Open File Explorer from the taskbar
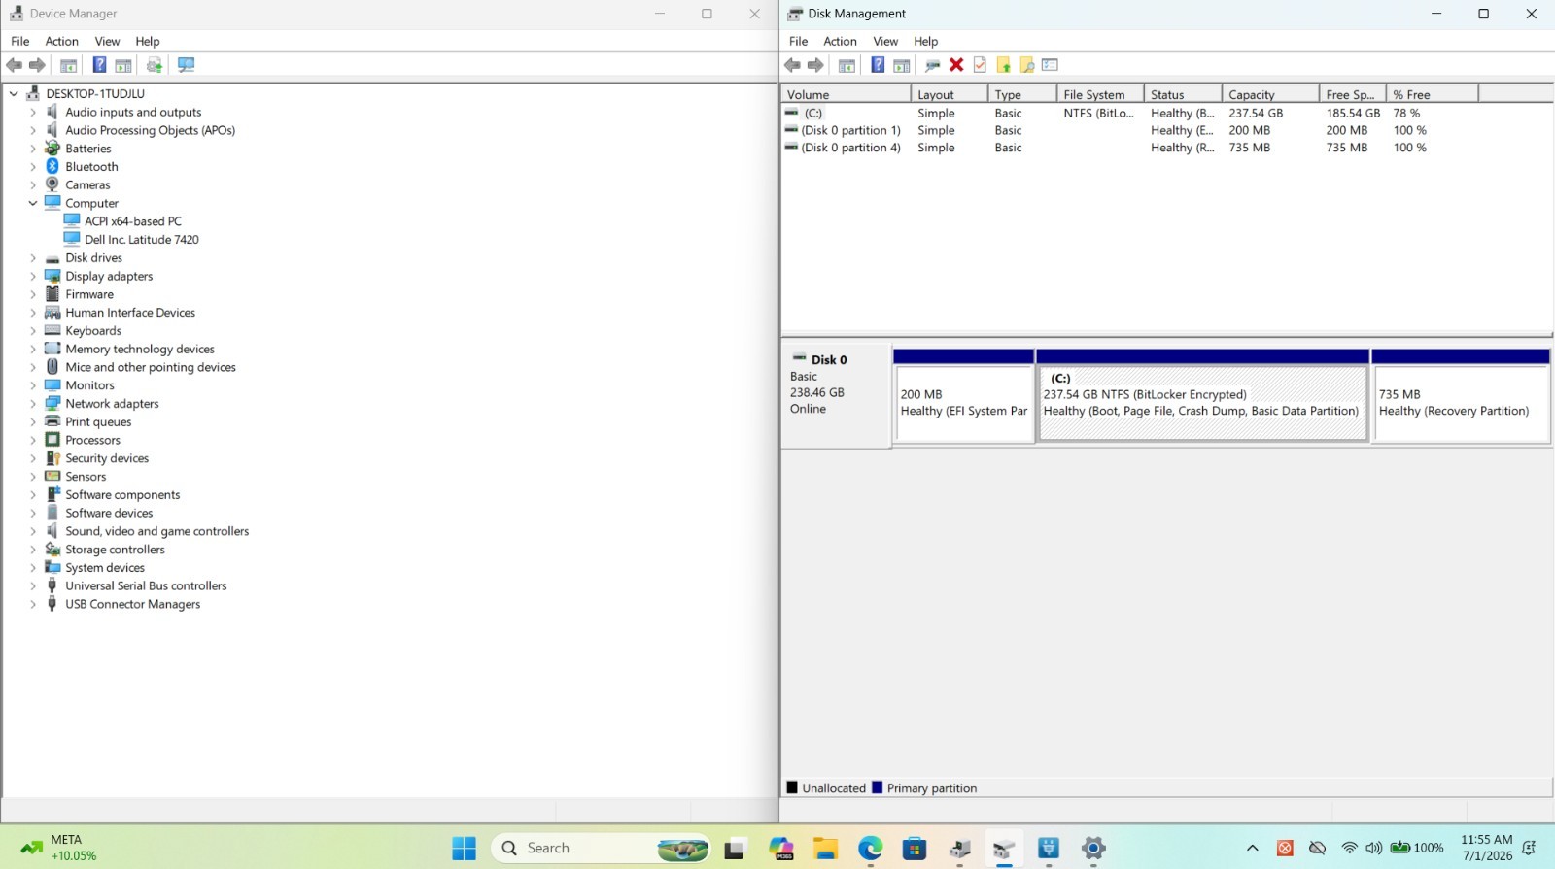The width and height of the screenshot is (1555, 869). pos(825,849)
